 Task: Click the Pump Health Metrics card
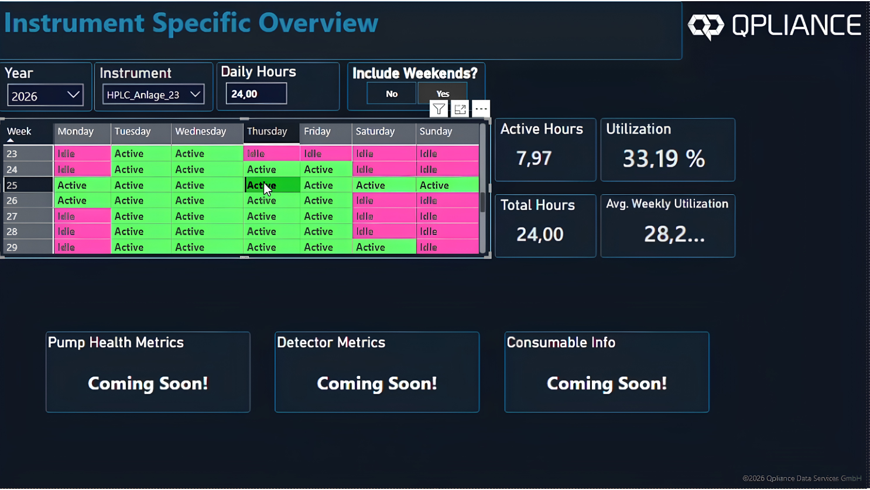click(148, 372)
